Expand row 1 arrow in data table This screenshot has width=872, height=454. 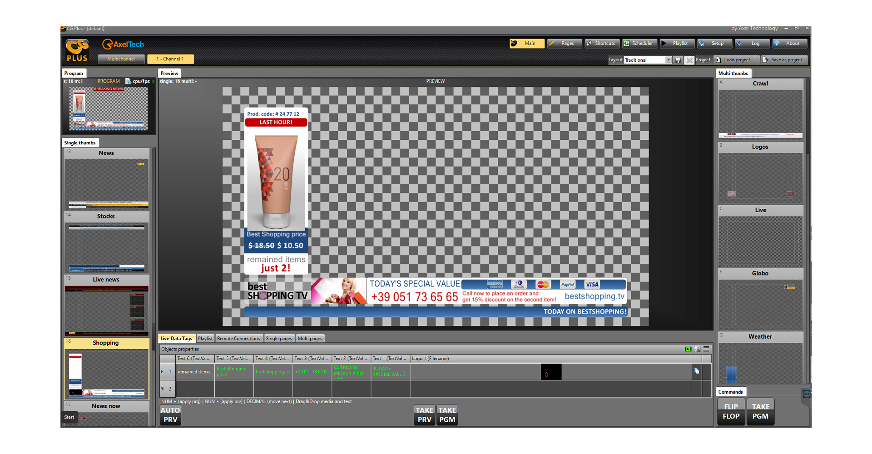coord(162,372)
